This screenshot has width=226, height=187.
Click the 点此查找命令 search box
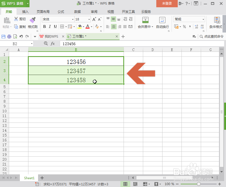pos(212,37)
